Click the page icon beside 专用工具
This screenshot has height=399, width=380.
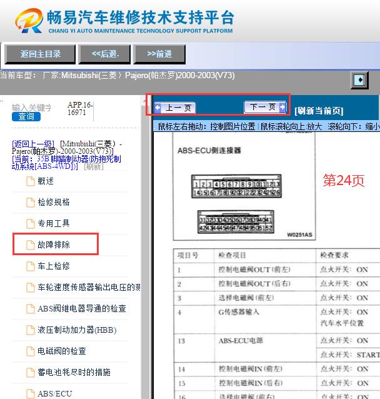pyautogui.click(x=31, y=224)
